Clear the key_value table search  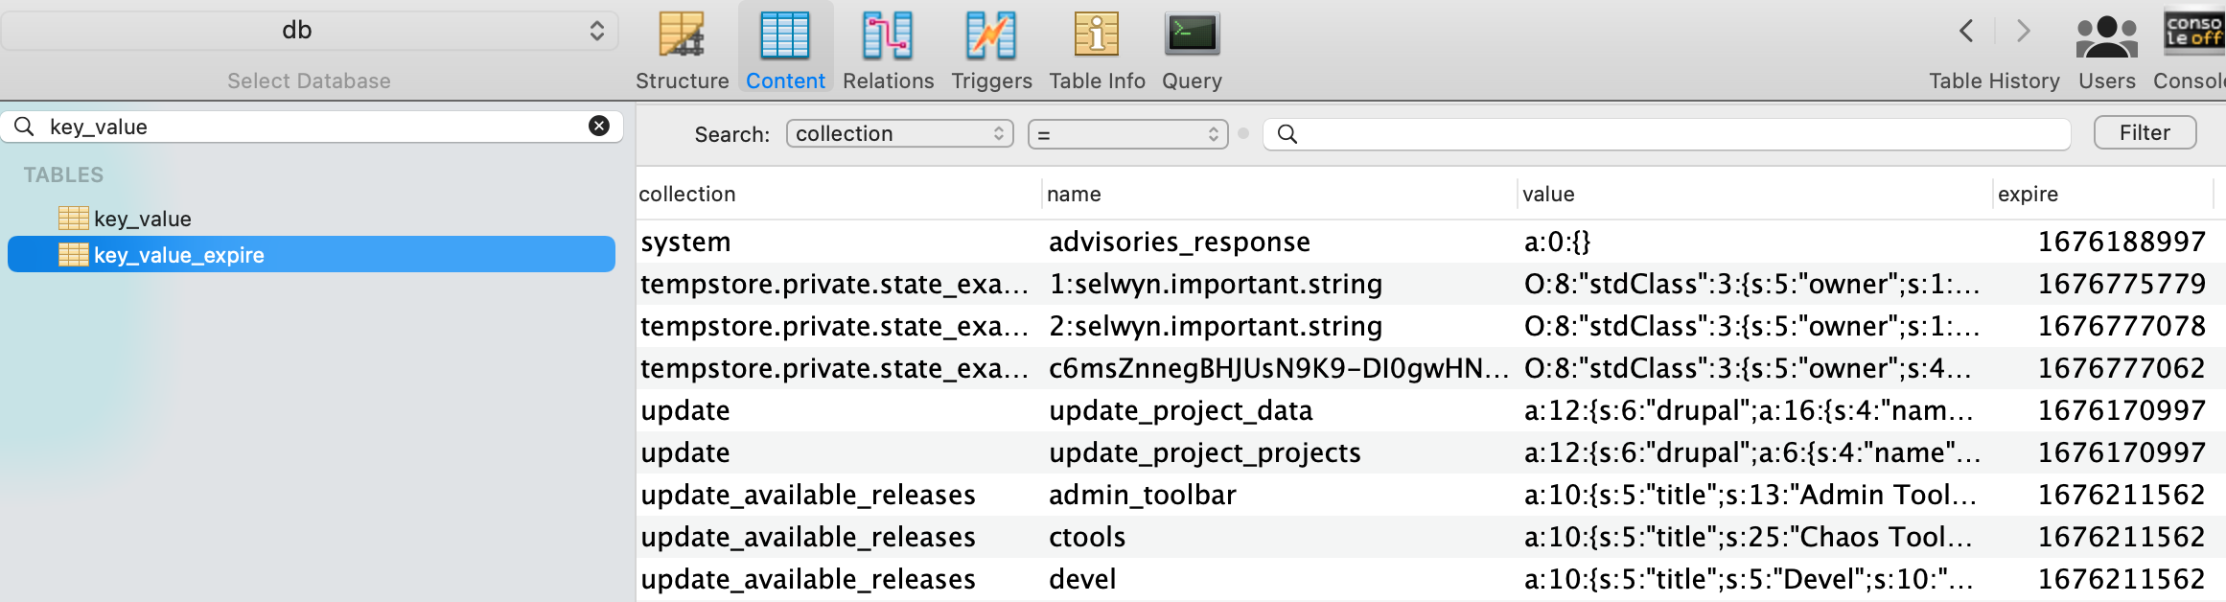pyautogui.click(x=599, y=126)
